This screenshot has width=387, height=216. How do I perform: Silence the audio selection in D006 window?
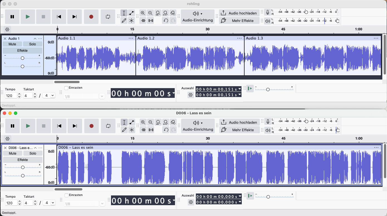[151, 130]
